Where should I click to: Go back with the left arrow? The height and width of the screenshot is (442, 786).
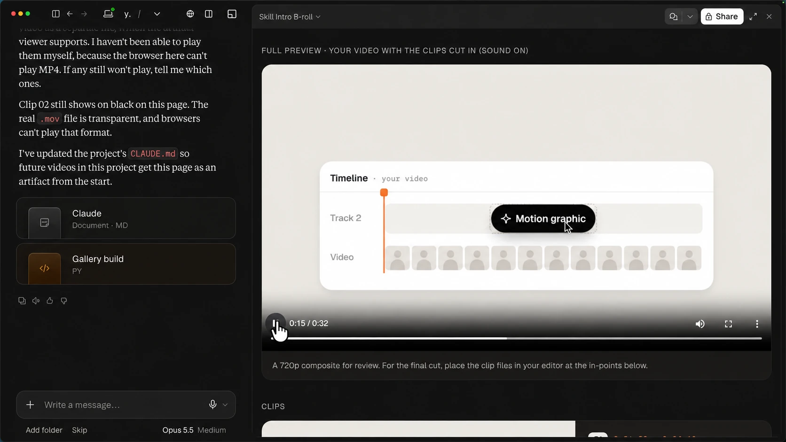tap(70, 14)
